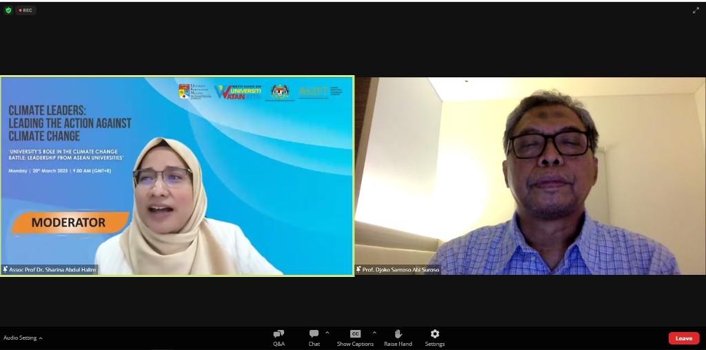Screen dimensions: 706x350
Task: Click the Universiti Watan logo in the banner
Action: tap(238, 92)
